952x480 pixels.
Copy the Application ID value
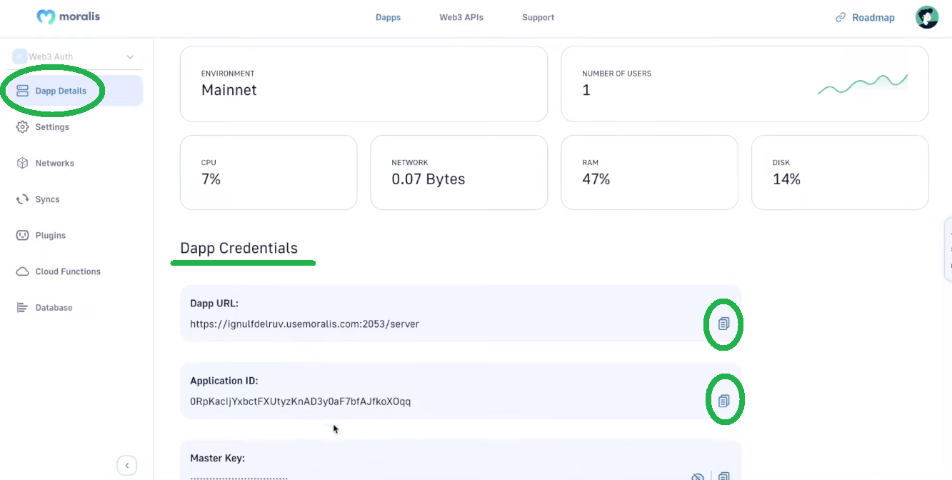[x=723, y=401]
